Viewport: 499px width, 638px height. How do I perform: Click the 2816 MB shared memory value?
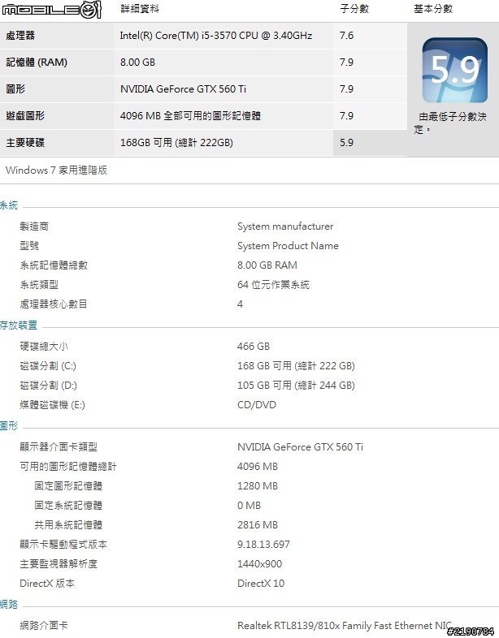click(x=258, y=525)
